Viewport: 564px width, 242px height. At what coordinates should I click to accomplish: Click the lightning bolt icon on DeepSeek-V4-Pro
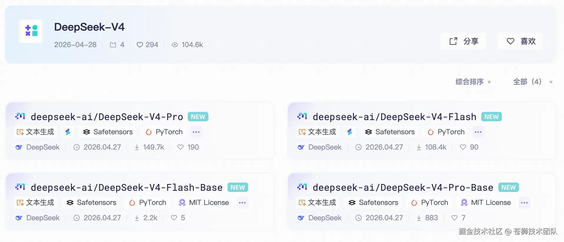[x=68, y=132]
